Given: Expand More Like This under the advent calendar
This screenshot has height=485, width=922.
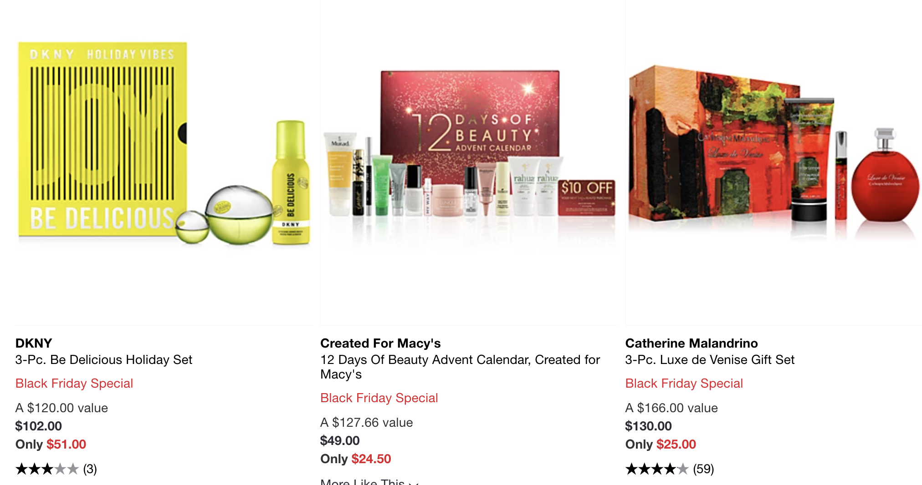Looking at the screenshot, I should 369,481.
